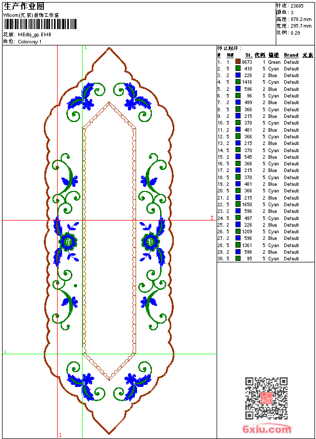Click the St. column header
This screenshot has width=316, height=439.
coord(249,55)
